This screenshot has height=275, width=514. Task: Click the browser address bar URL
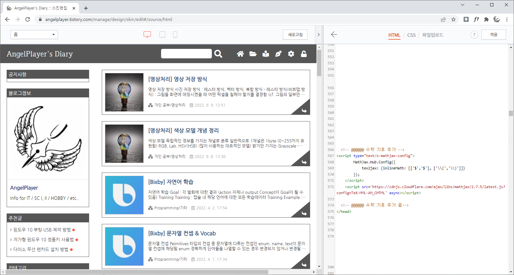pyautogui.click(x=109, y=19)
